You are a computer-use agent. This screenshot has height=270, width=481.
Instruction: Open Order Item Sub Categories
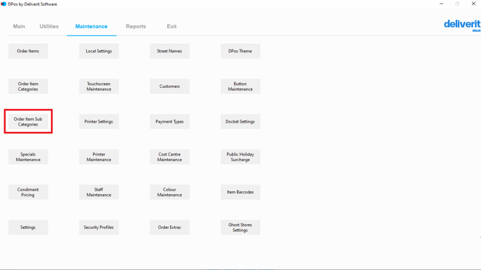coord(28,121)
